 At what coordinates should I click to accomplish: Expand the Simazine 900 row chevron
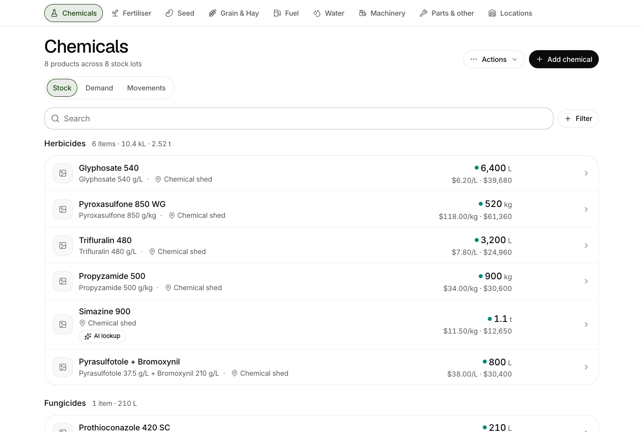[x=586, y=324]
